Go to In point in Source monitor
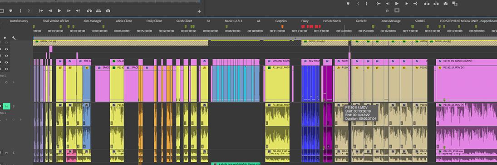This screenshot has width=497, height=165. 41,11
